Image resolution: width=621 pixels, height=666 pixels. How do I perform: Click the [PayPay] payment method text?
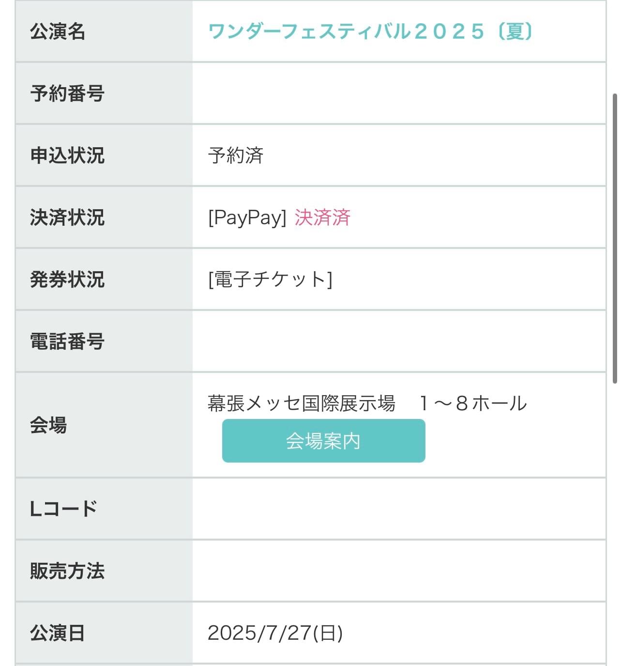pyautogui.click(x=247, y=217)
